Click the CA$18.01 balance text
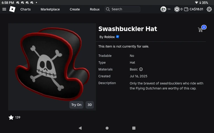Image resolution: width=214 pixels, height=133 pixels. coord(196,9)
